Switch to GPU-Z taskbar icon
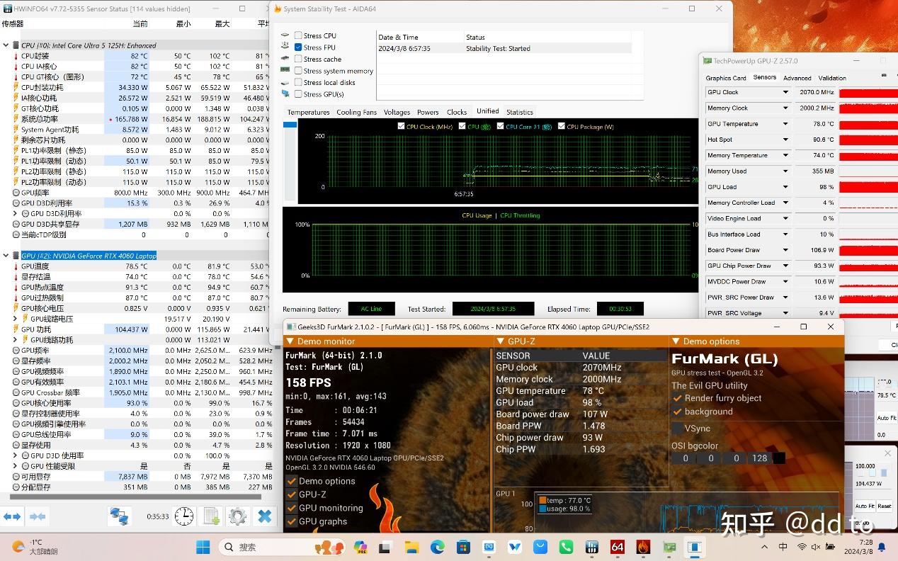Screen dimensions: 898x561 669,547
